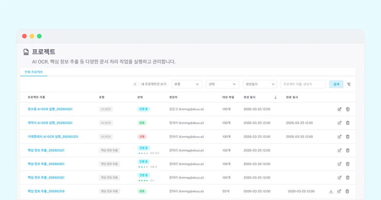Image resolution: width=381 pixels, height=200 pixels.
Task: Edit the 핵심 정보 추출 project at 항목 정의 step
Action: 340,150
